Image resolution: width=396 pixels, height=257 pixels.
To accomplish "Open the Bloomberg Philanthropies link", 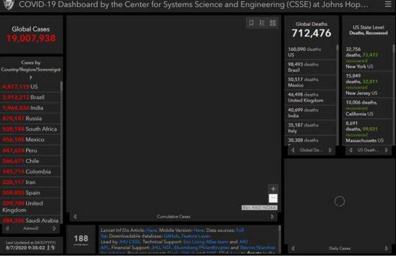I will point(201,248).
